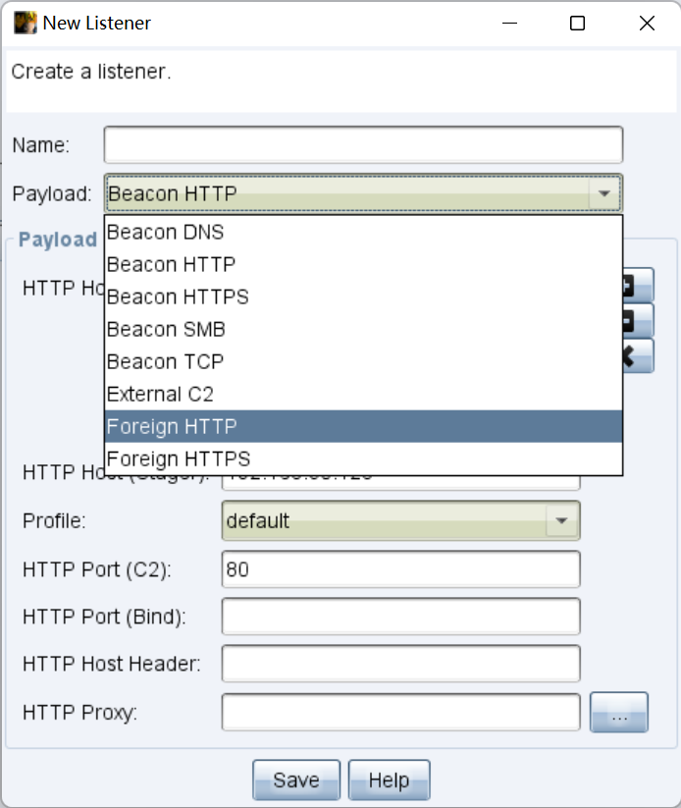
Task: Choose Beacon HTTP in payload list
Action: 363,264
